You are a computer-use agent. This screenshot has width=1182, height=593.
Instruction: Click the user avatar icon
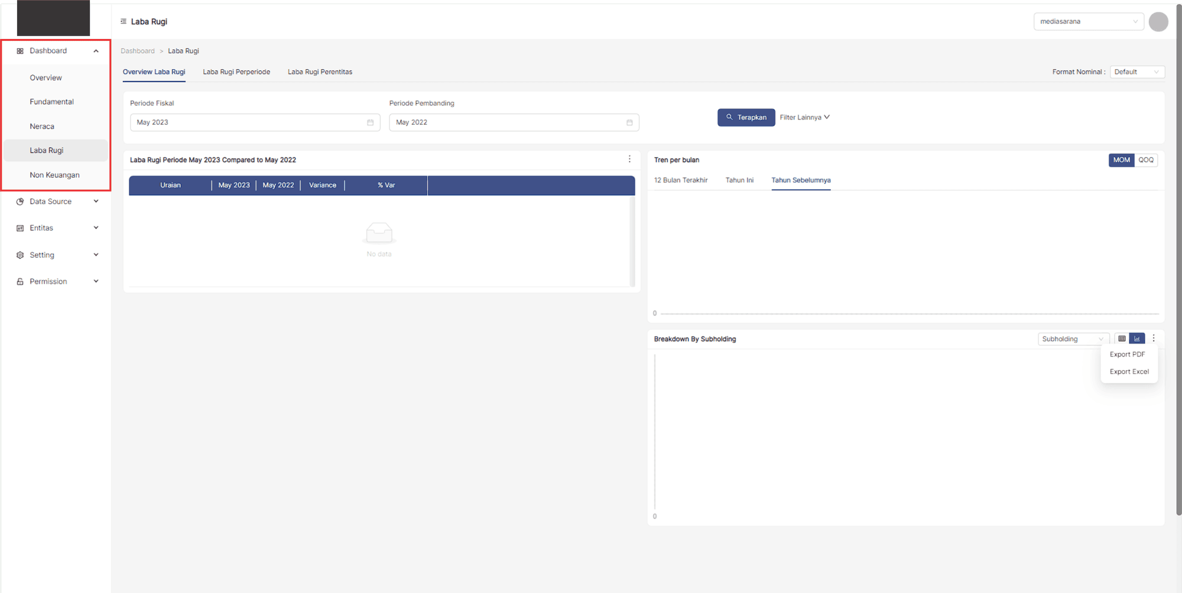(x=1158, y=22)
